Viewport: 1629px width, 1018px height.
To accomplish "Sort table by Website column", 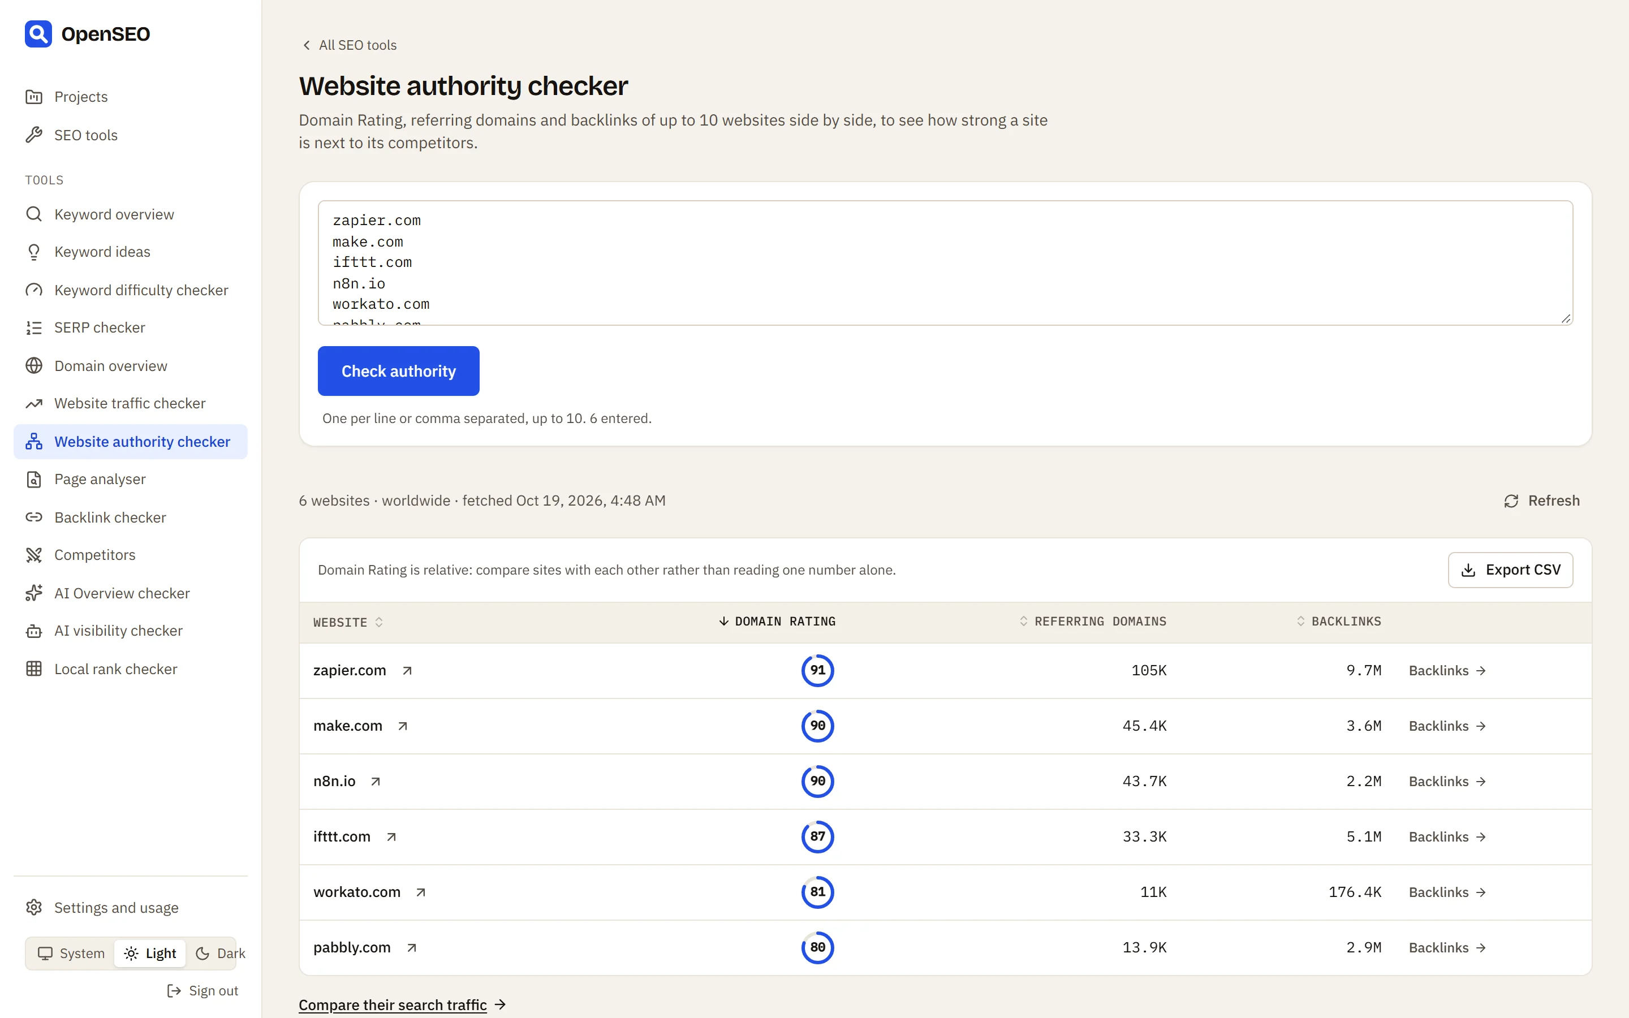I will coord(348,622).
